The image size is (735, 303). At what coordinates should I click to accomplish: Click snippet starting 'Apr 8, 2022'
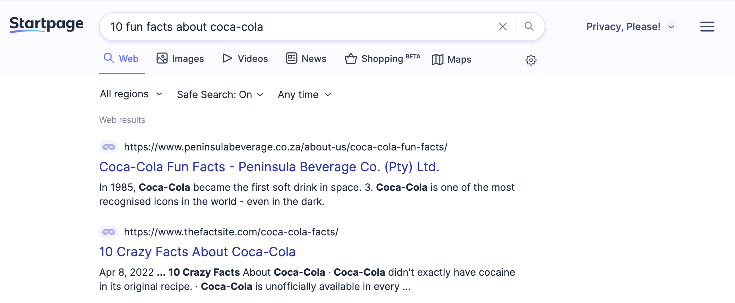click(307, 279)
